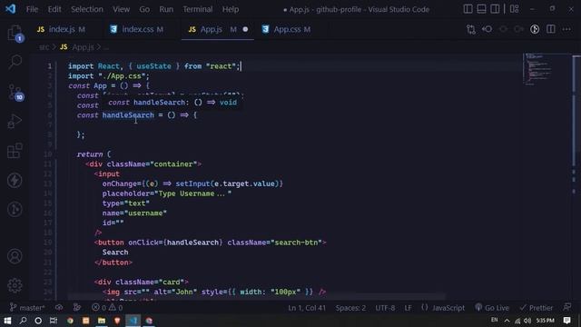Image resolution: width=581 pixels, height=327 pixels.
Task: Open volume control in system tray
Action: [x=527, y=321]
